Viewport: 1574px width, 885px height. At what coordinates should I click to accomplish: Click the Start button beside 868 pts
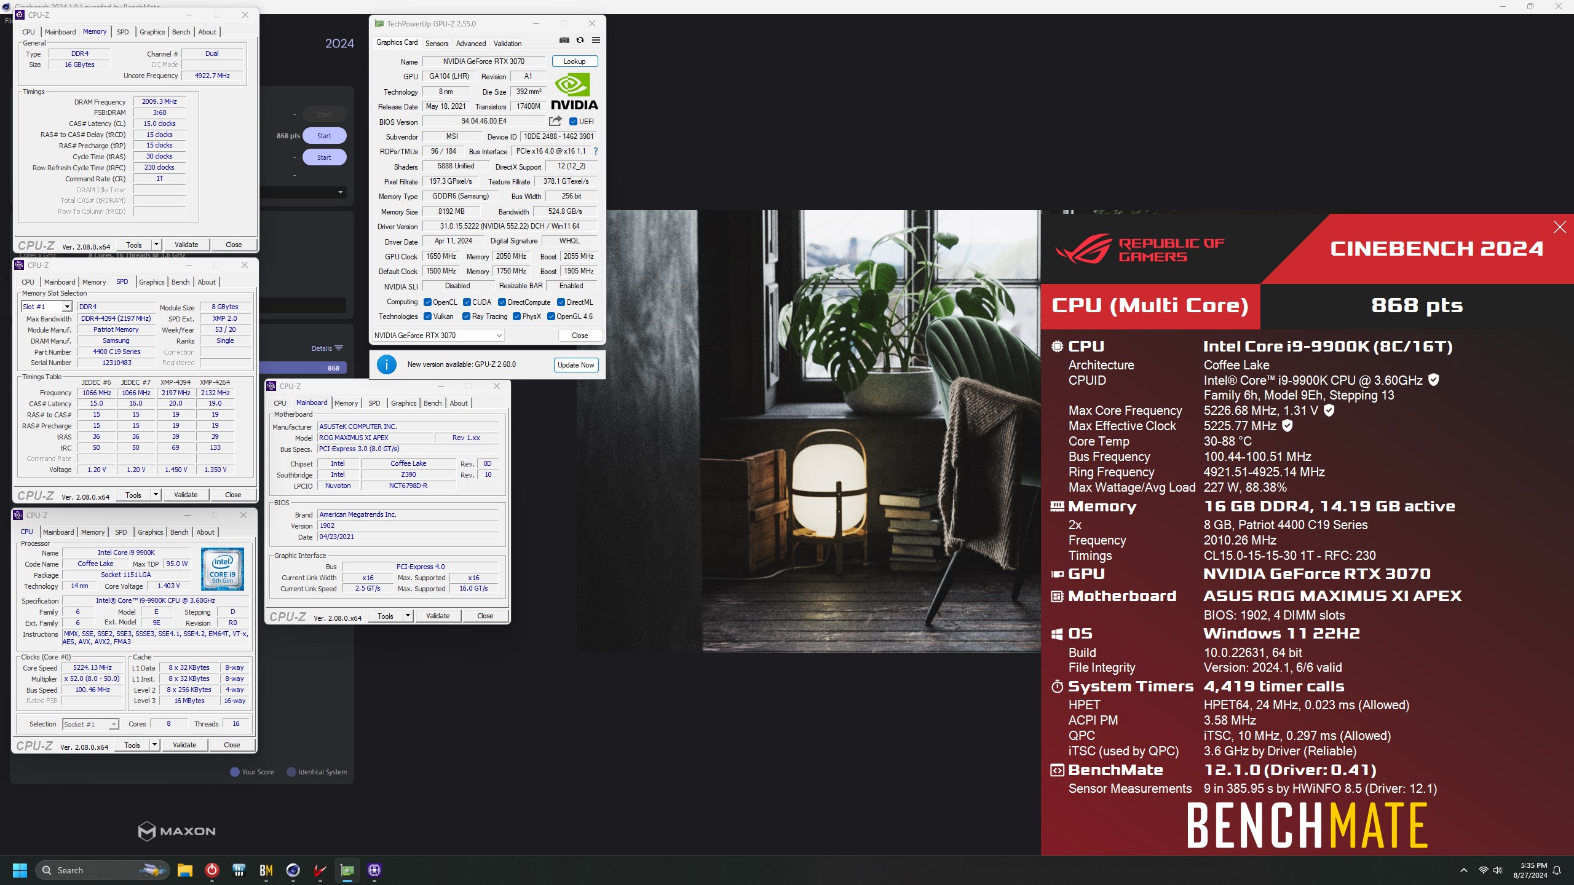[324, 136]
